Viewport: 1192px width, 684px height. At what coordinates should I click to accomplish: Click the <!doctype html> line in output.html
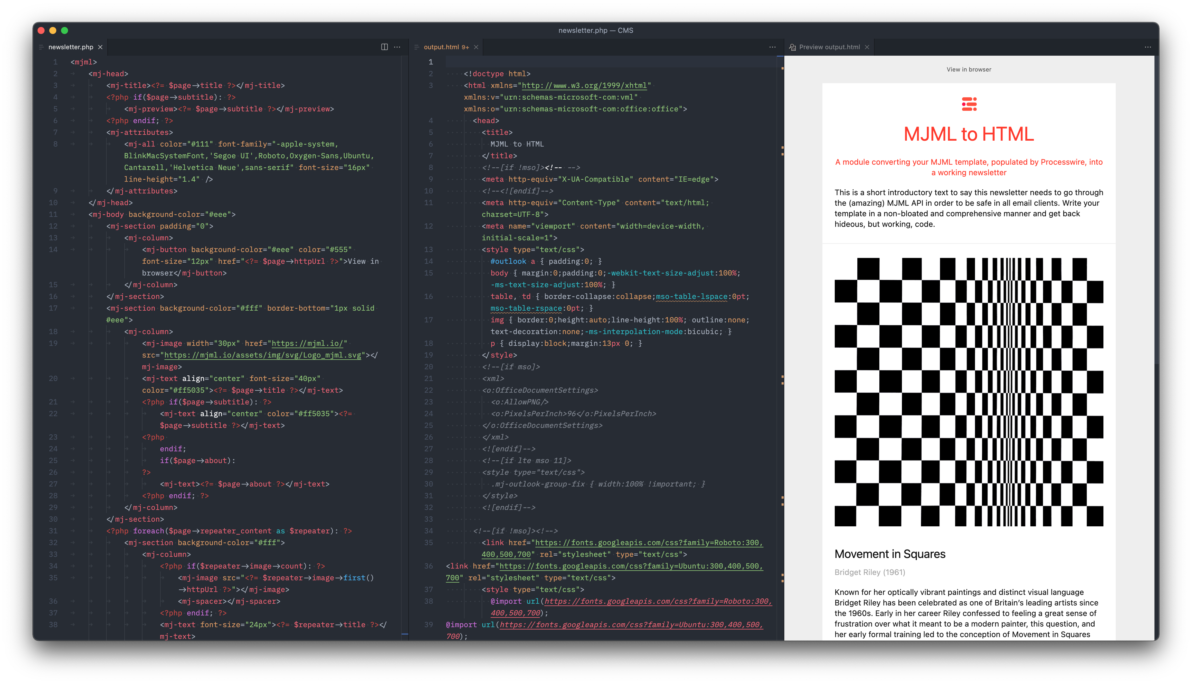point(497,74)
